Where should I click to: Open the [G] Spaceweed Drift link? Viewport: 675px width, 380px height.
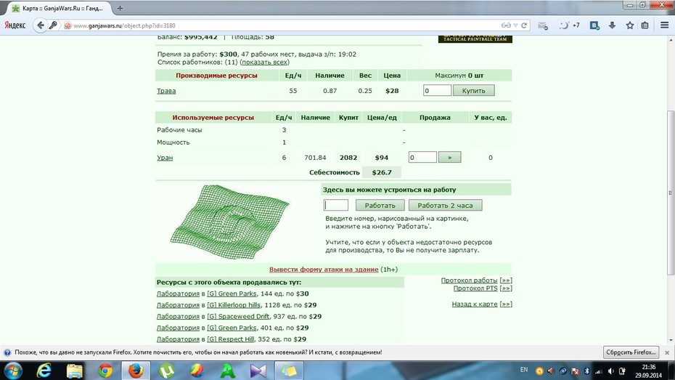click(x=238, y=316)
